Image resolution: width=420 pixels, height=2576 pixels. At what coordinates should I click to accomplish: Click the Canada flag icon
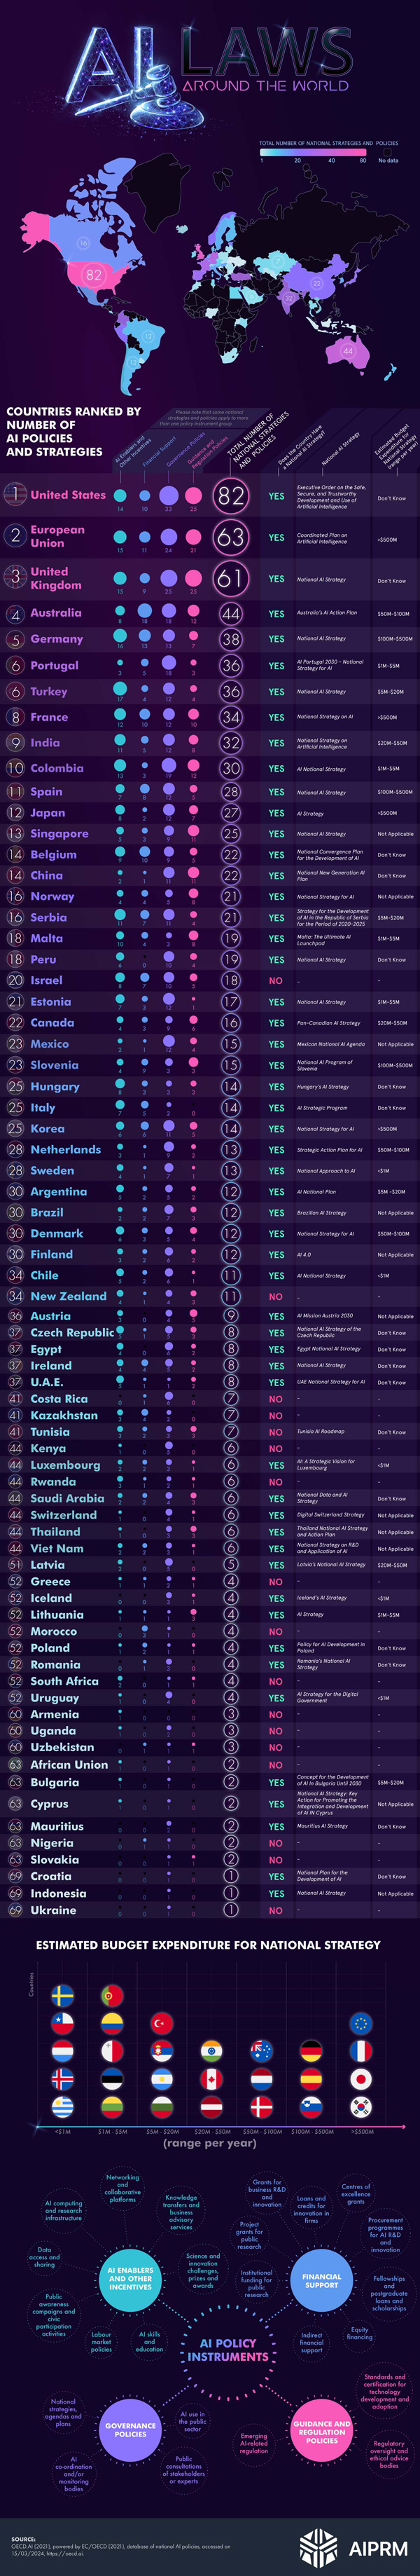[211, 2080]
